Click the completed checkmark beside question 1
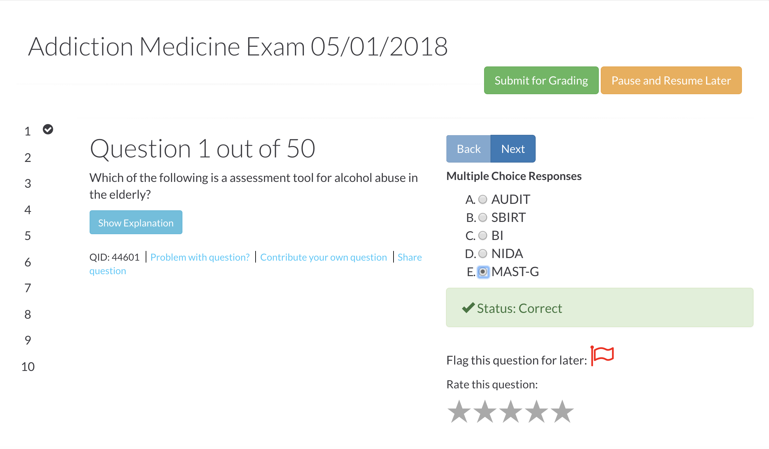Viewport: 769px width, 449px height. (x=48, y=129)
